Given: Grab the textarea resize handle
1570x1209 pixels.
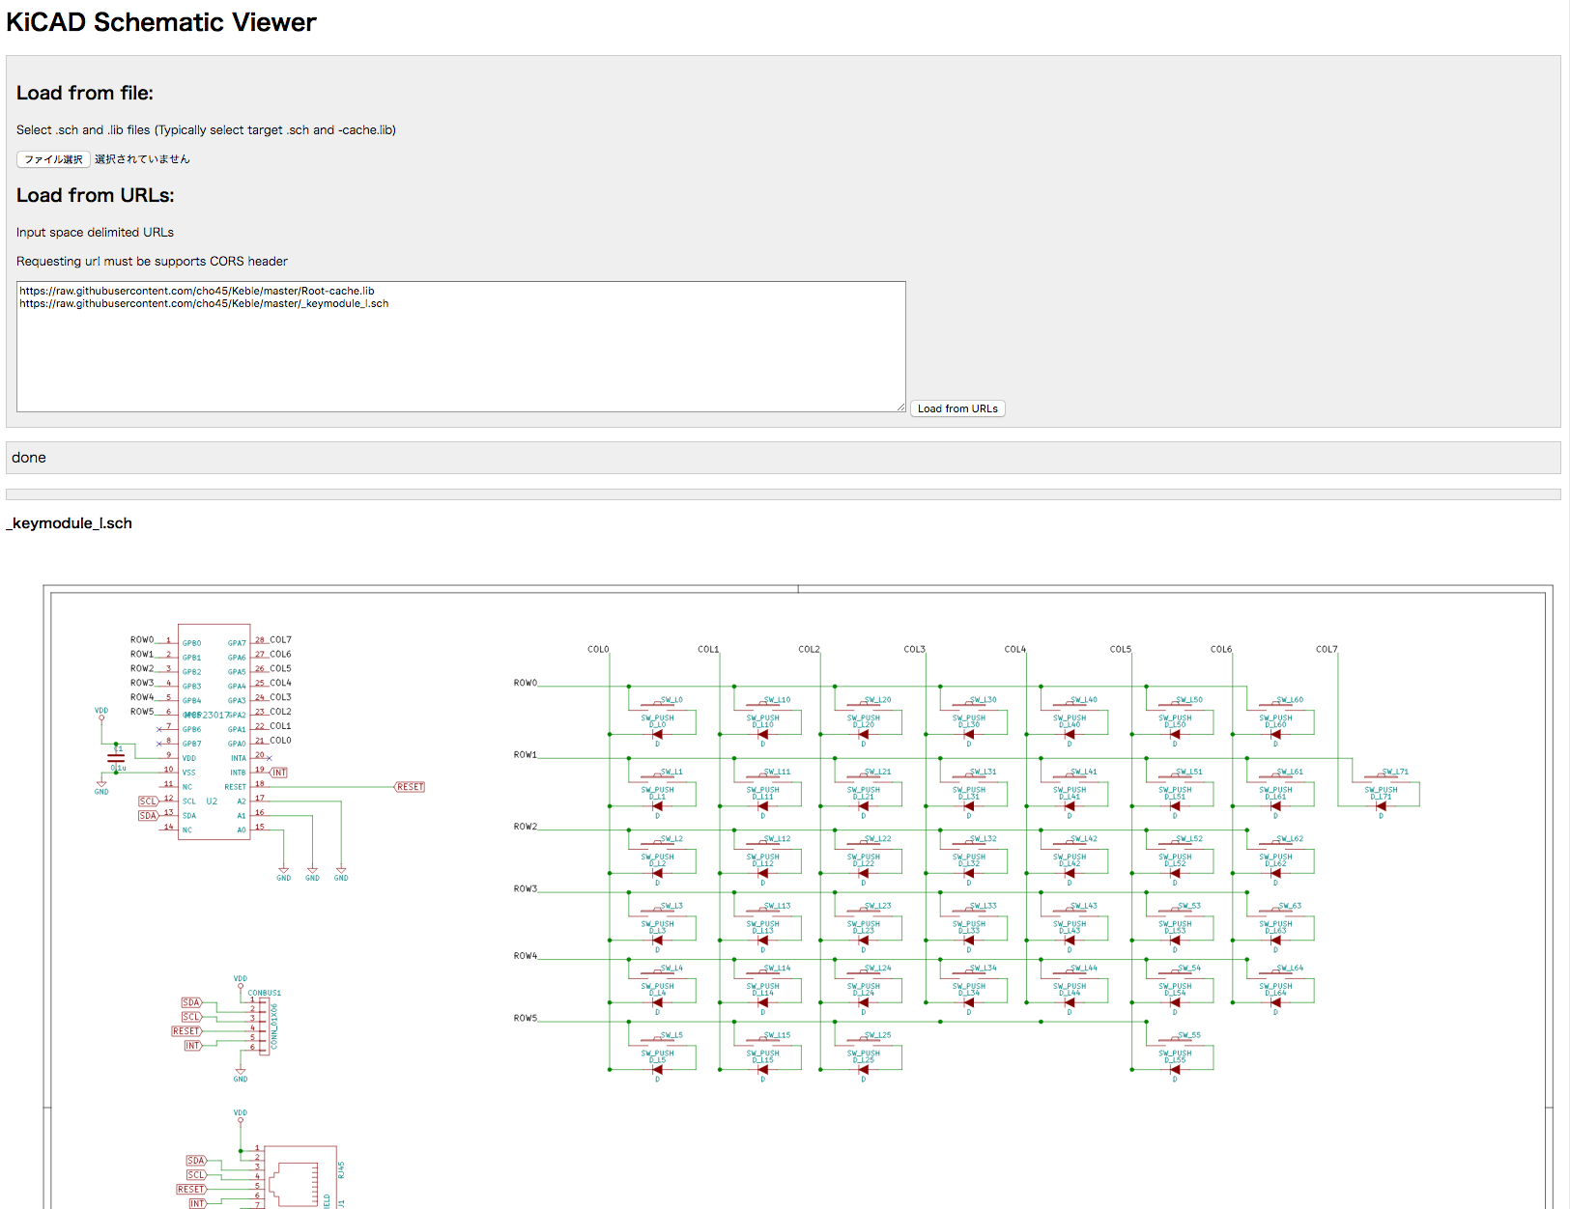Looking at the screenshot, I should pyautogui.click(x=900, y=407).
